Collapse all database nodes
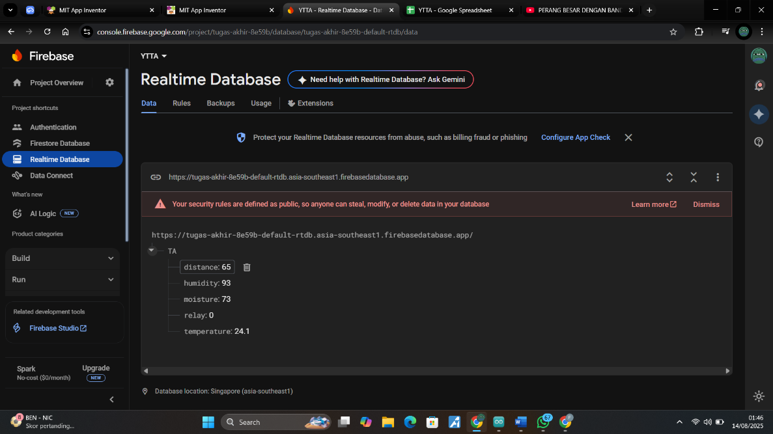The width and height of the screenshot is (773, 434). [x=694, y=178]
